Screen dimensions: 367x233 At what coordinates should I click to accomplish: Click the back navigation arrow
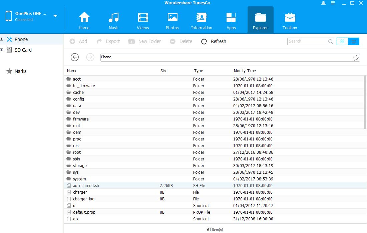point(75,57)
